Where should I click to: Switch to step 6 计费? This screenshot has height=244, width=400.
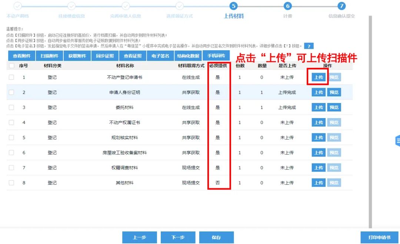click(x=288, y=6)
